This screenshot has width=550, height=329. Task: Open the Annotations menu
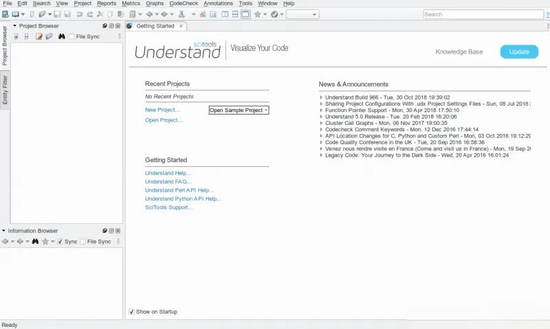tap(218, 3)
